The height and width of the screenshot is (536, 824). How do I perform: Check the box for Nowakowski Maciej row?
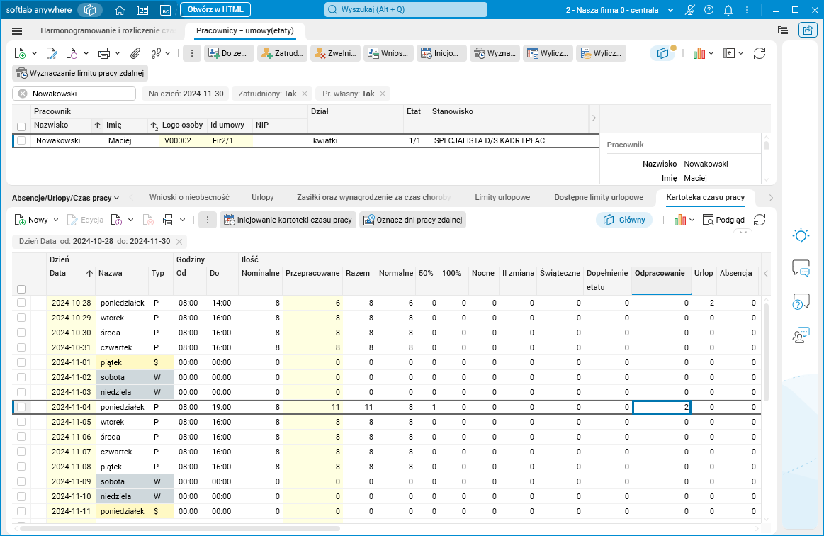(21, 141)
